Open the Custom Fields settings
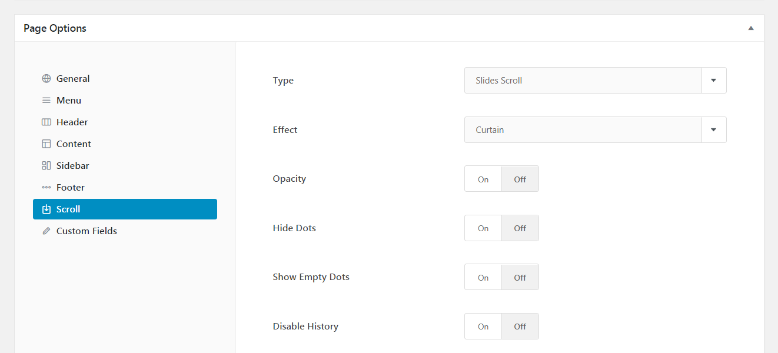This screenshot has width=778, height=353. pos(85,230)
